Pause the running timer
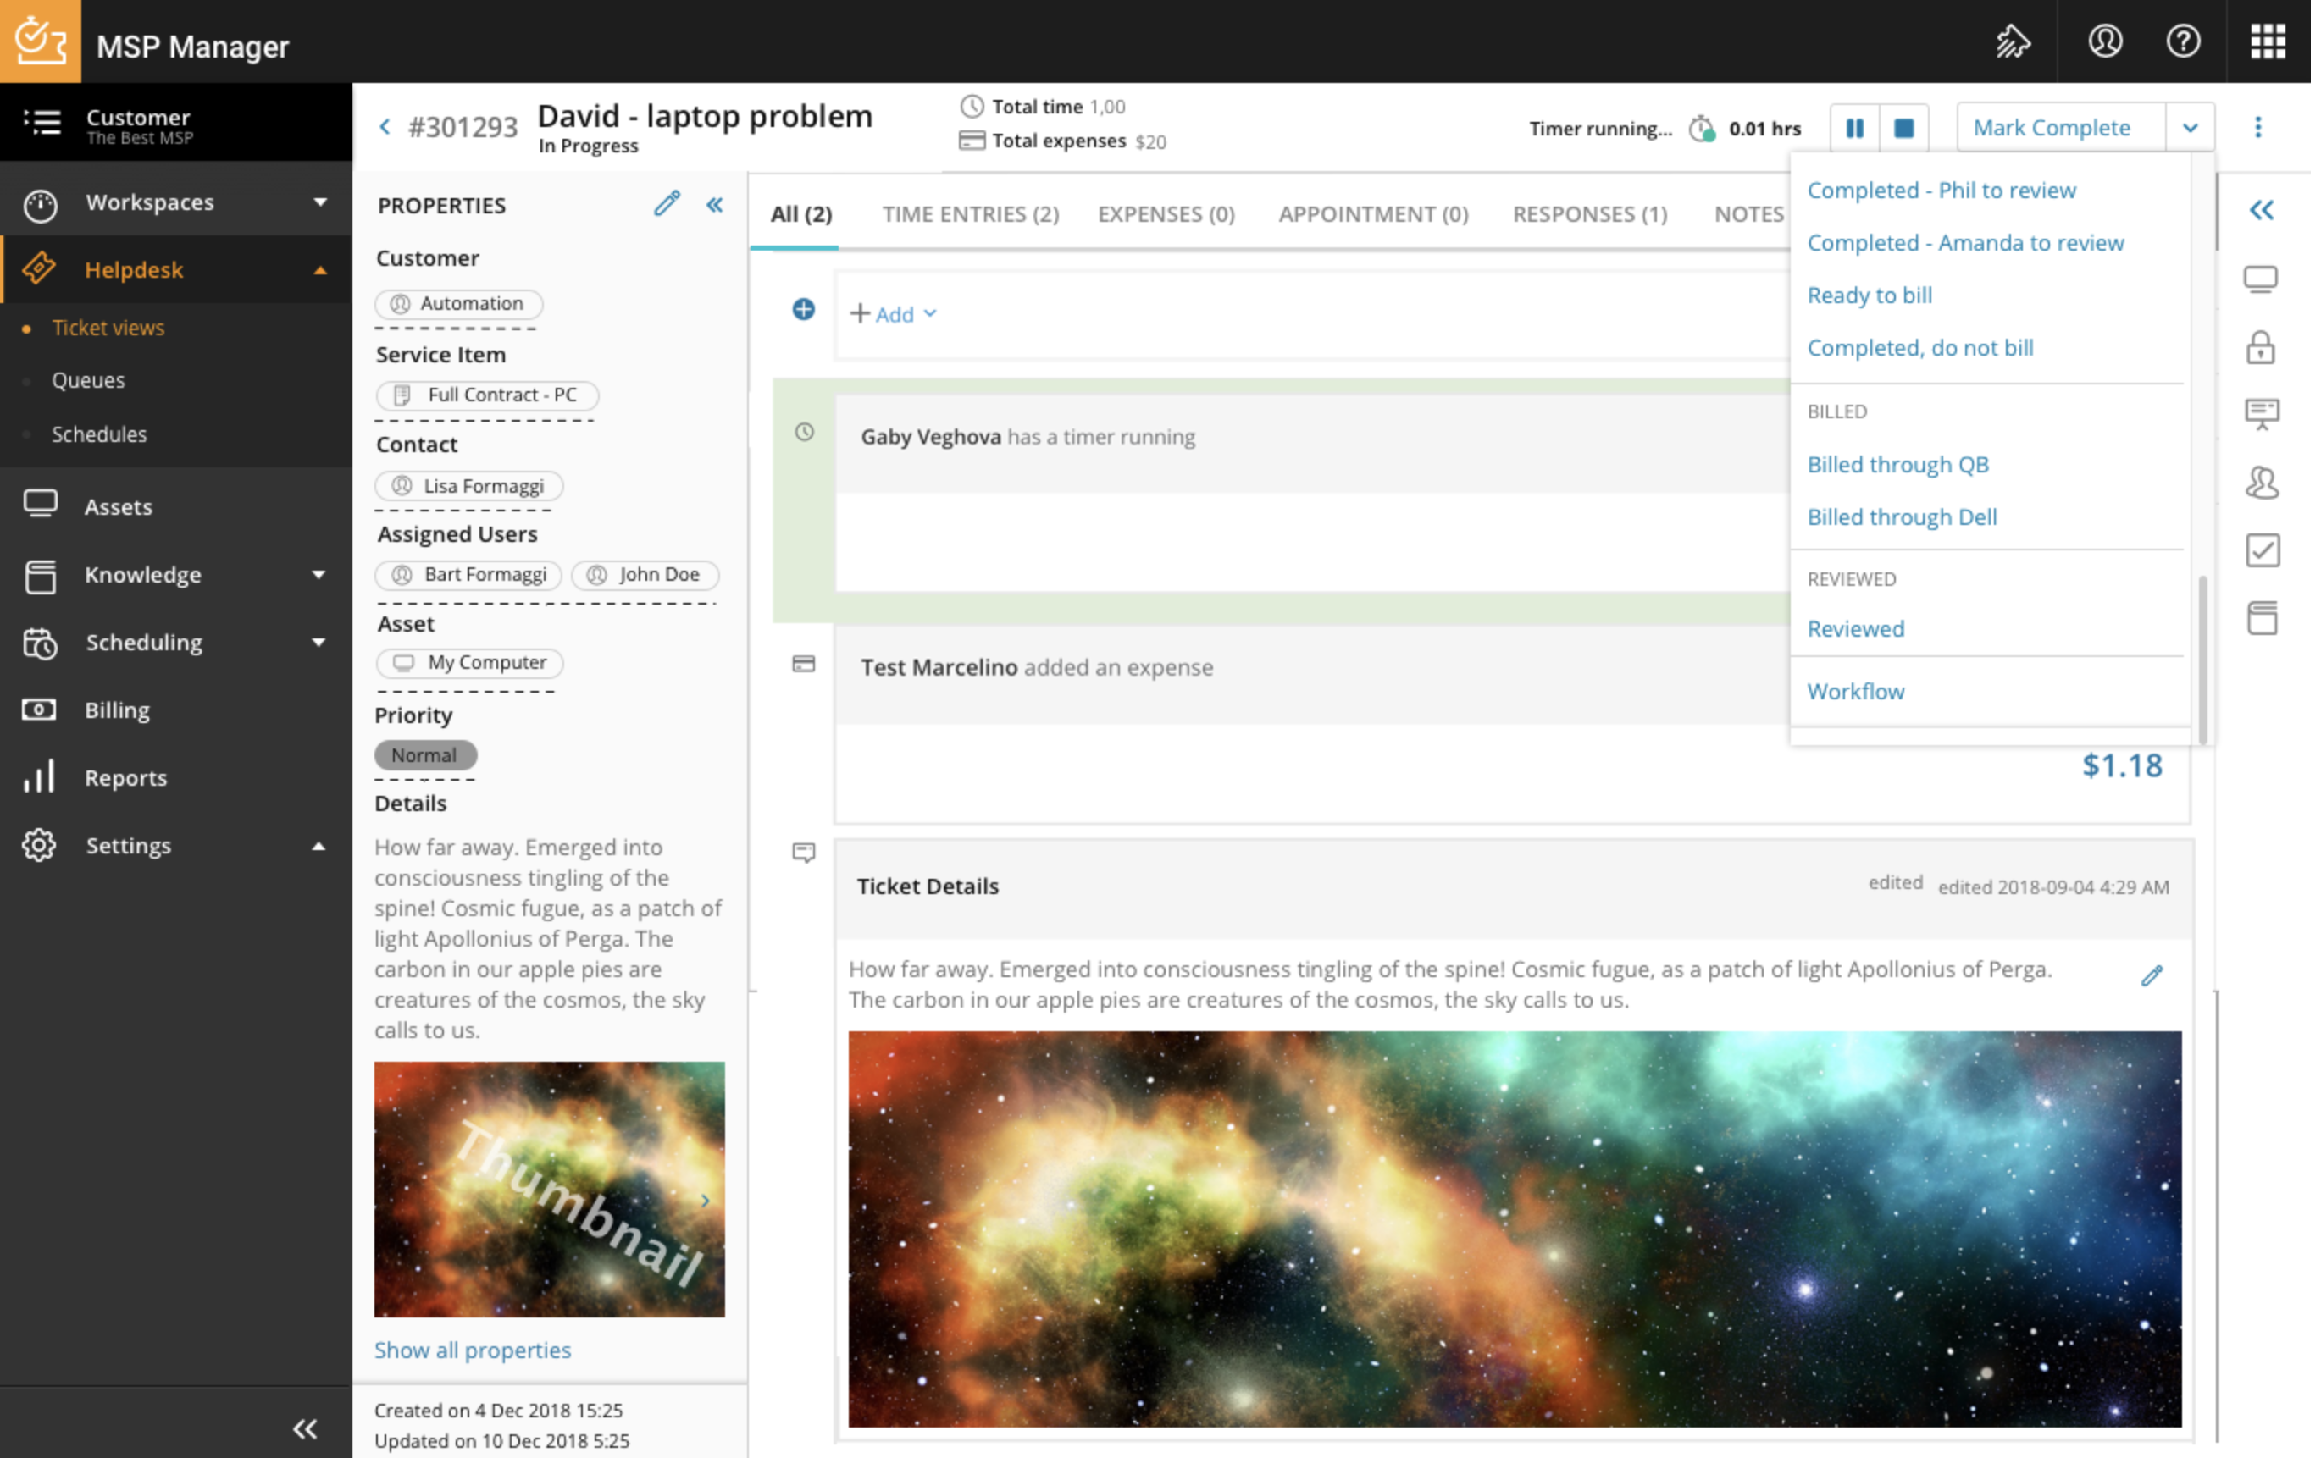The width and height of the screenshot is (2321, 1458). [x=1854, y=128]
